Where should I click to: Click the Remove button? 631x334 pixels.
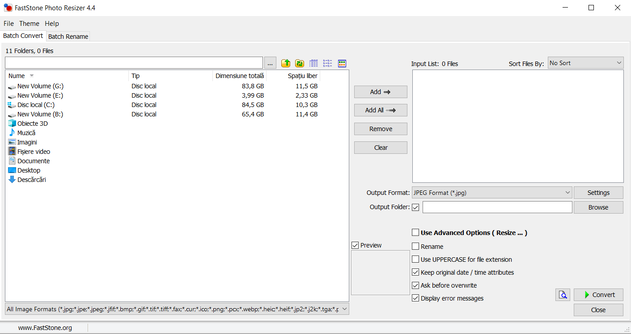tap(381, 129)
